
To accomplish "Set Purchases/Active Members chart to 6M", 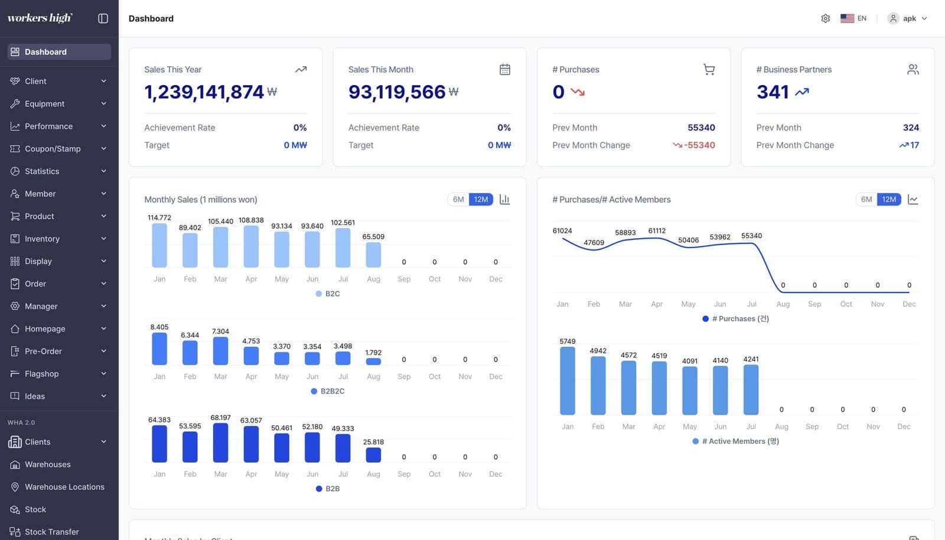I will click(866, 200).
